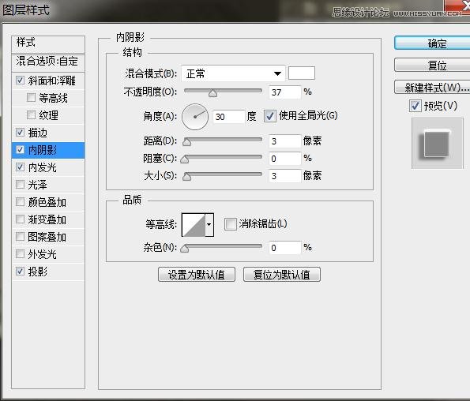Image resolution: width=470 pixels, height=401 pixels.
Task: Enable 消除锯齿 checkbox
Action: tap(231, 224)
